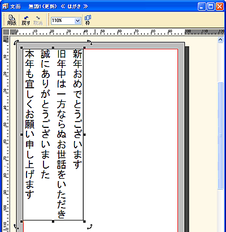
Task: Click the 取消 redo button
Action: [38, 20]
